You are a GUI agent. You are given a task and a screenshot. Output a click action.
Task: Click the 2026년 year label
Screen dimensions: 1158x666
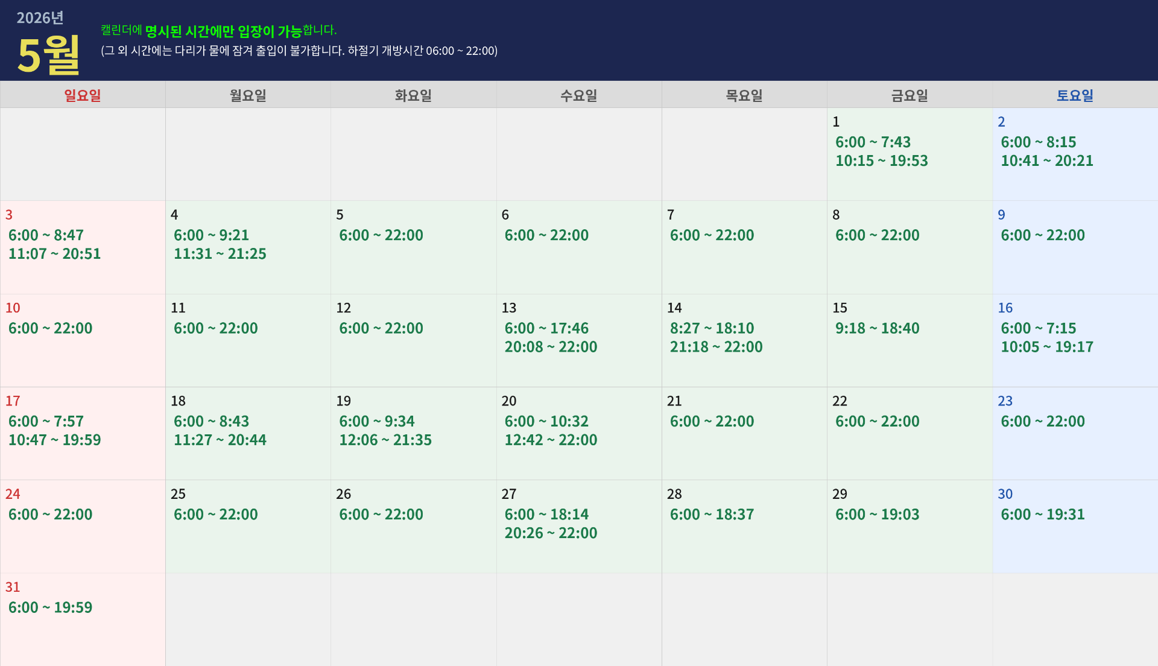click(40, 18)
